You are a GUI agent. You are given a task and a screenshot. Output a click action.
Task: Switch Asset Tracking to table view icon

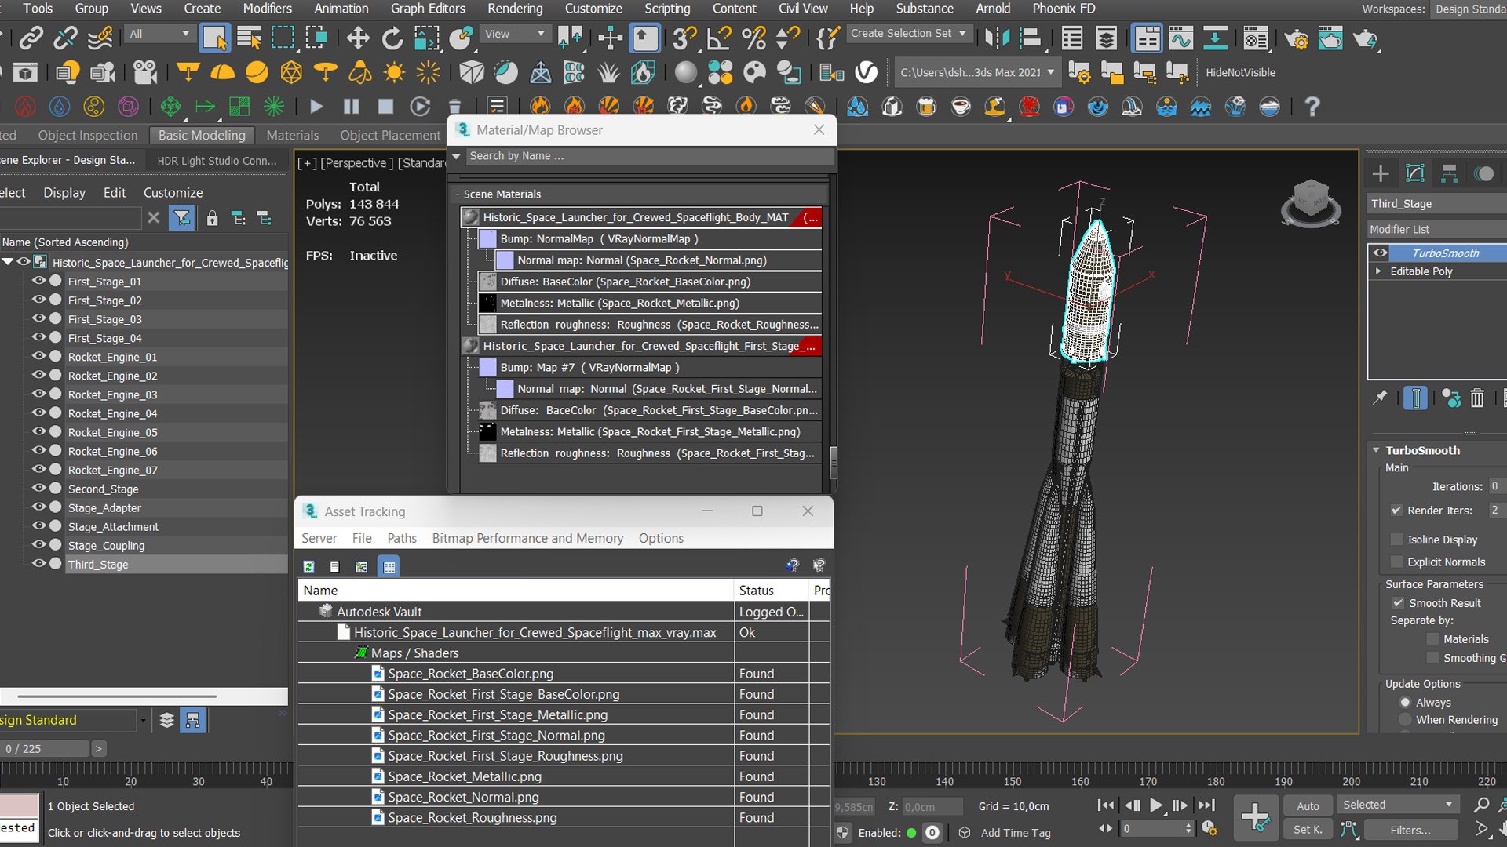point(389,566)
